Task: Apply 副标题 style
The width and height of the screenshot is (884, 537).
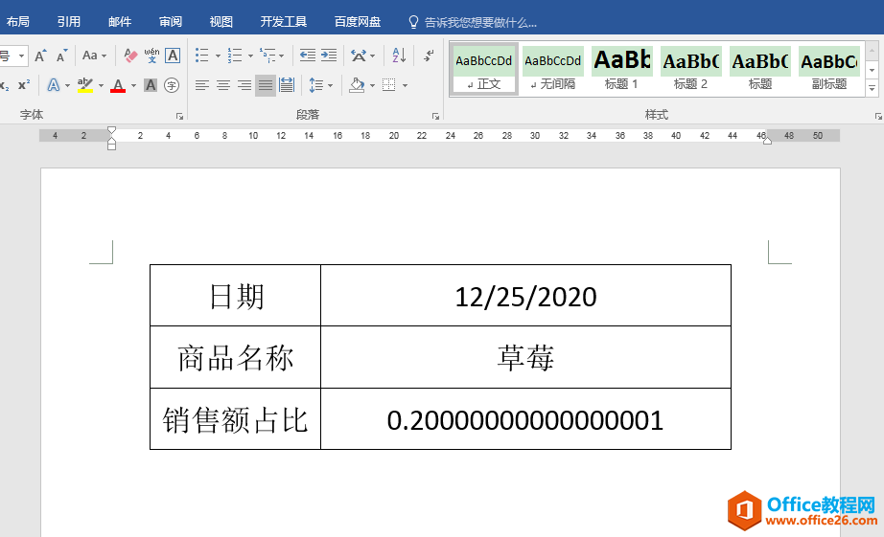Action: tap(829, 69)
